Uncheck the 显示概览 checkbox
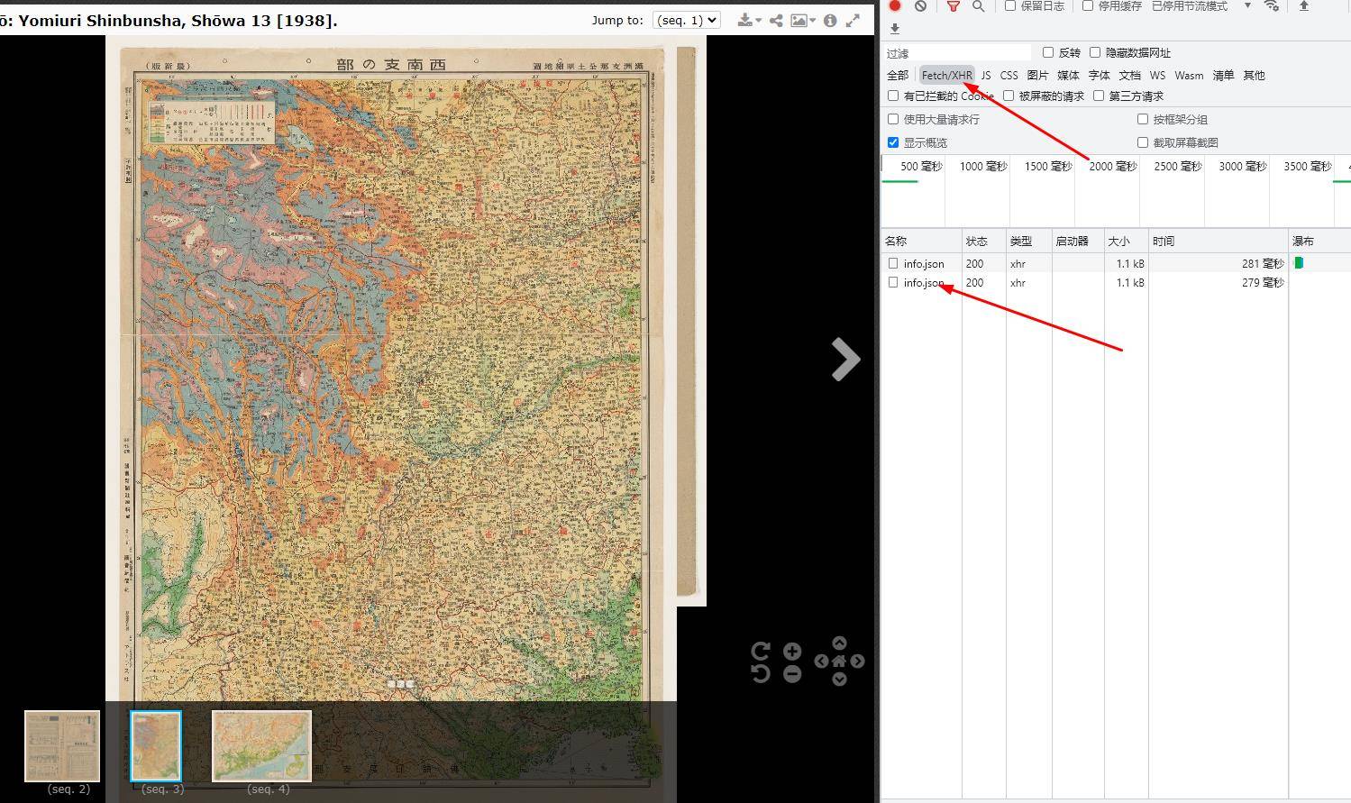The image size is (1351, 803). (893, 142)
